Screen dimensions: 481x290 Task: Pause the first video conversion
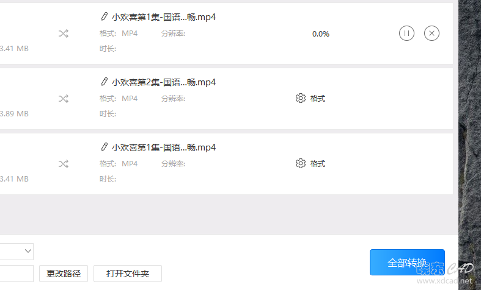[x=406, y=34]
